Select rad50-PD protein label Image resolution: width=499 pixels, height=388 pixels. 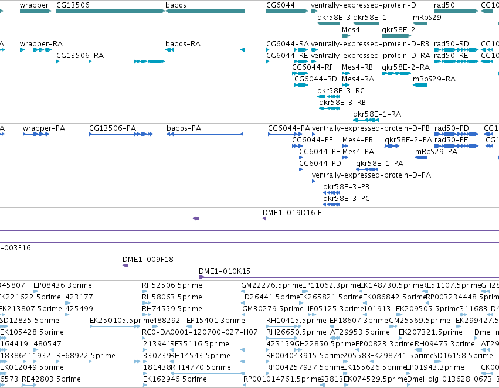[x=452, y=128]
